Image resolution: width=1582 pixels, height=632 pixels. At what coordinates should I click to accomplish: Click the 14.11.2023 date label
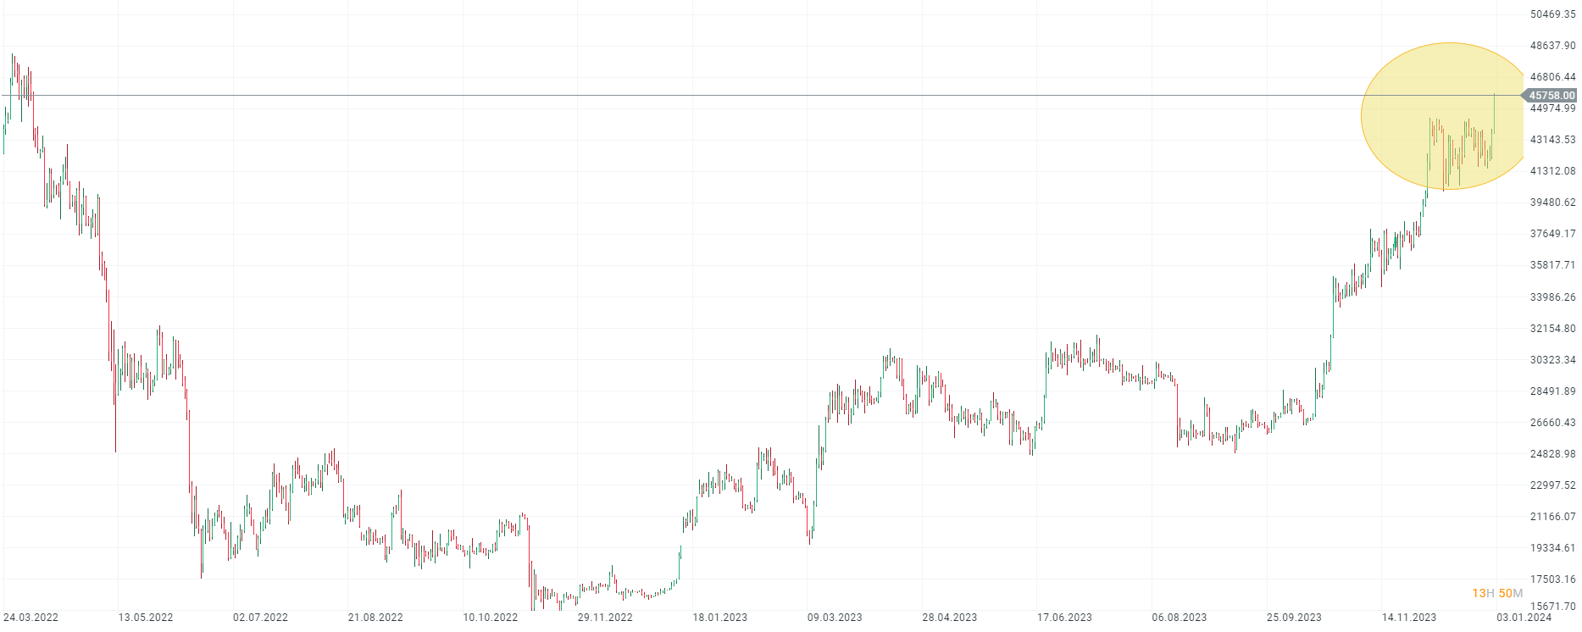[1409, 618]
